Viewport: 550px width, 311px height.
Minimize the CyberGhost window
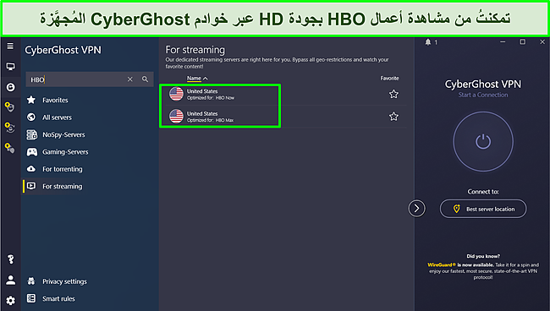pos(503,42)
